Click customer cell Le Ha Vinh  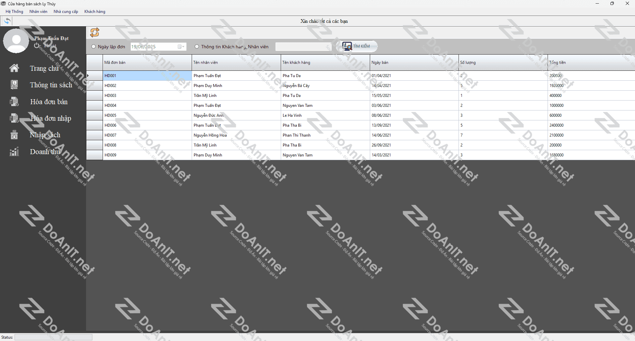(x=325, y=115)
